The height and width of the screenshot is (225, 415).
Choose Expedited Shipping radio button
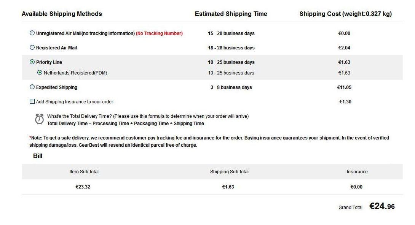coord(32,87)
